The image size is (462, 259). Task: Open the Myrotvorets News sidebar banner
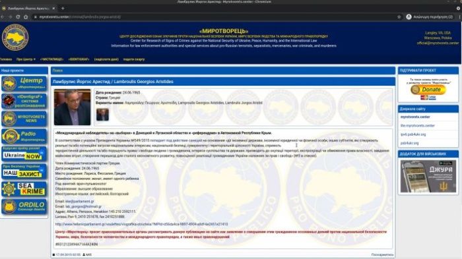pos(24,119)
